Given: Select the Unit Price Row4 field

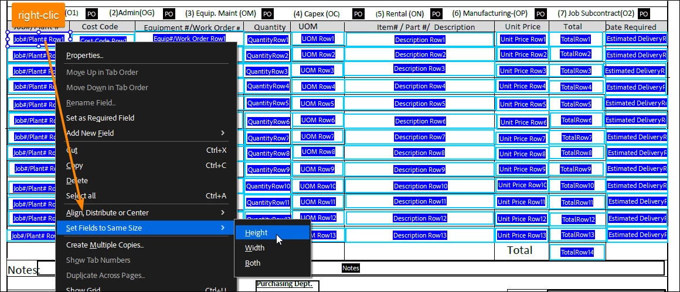Looking at the screenshot, I should (522, 86).
